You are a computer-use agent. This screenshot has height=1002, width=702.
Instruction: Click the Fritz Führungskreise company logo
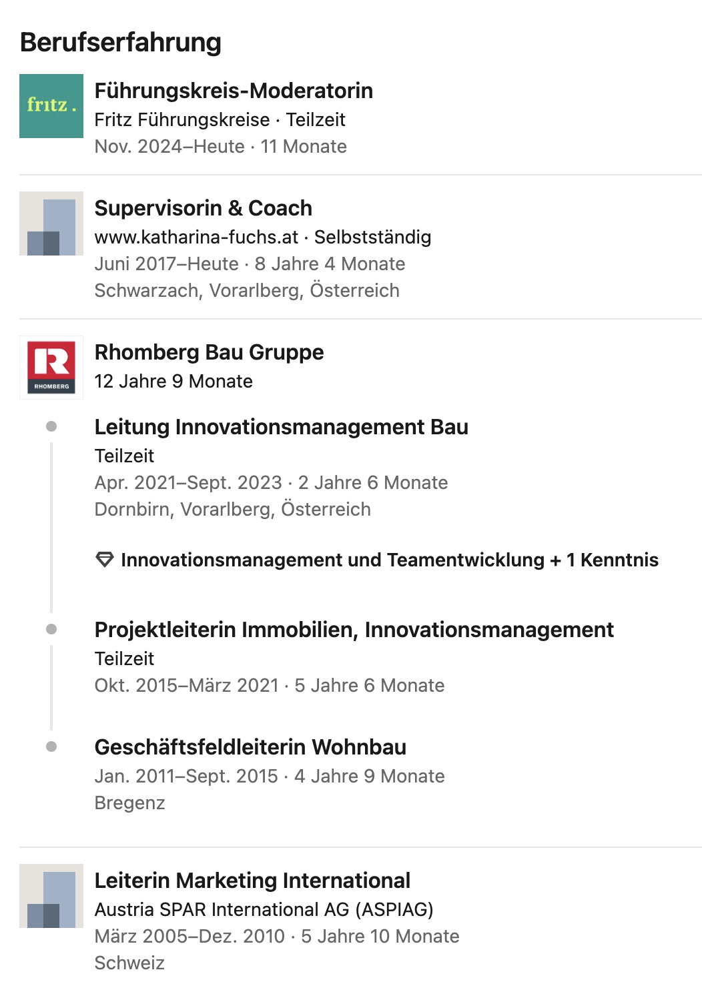coord(51,106)
